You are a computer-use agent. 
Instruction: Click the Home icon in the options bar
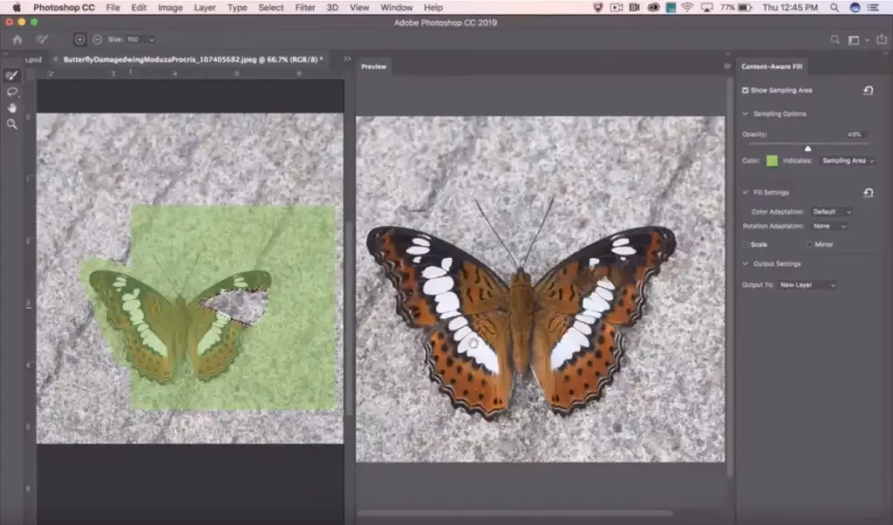(16, 39)
